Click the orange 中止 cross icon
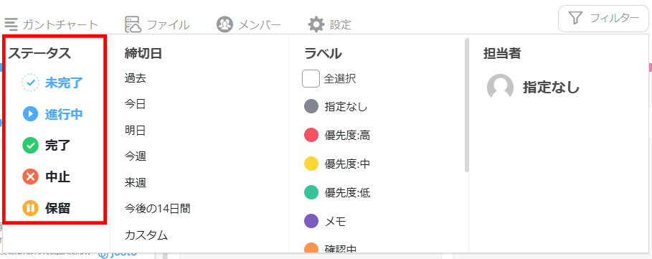 coord(30,176)
